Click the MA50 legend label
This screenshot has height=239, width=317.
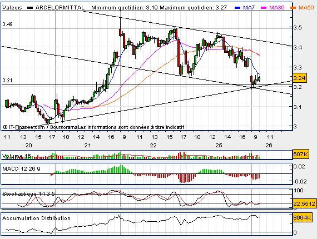click(x=306, y=8)
